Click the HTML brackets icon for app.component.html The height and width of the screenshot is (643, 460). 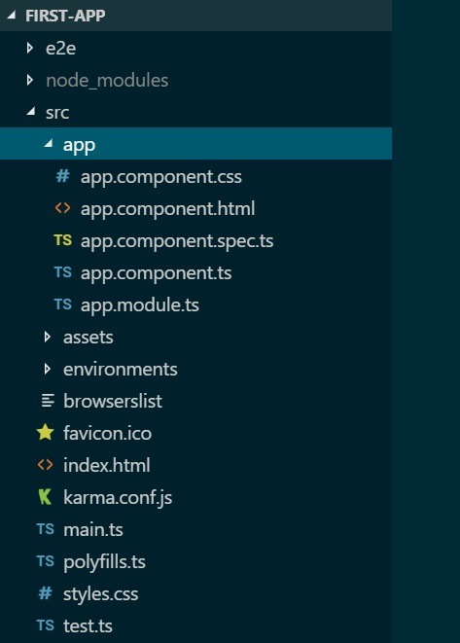(x=62, y=208)
